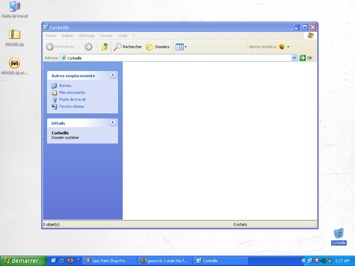Open the Affichage view mode dropdown
The height and width of the screenshot is (266, 355).
pos(181,47)
